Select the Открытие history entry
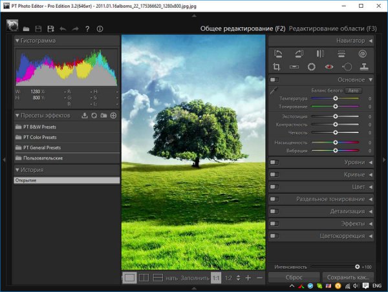 pyautogui.click(x=67, y=180)
